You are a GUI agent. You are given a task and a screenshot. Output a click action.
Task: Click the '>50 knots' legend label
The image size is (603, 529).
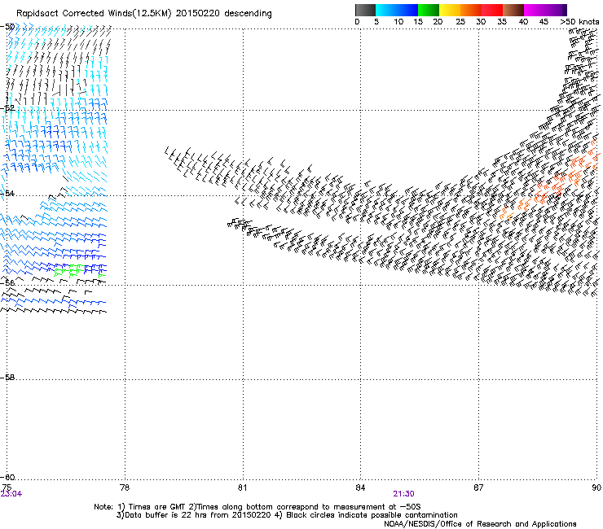point(579,22)
